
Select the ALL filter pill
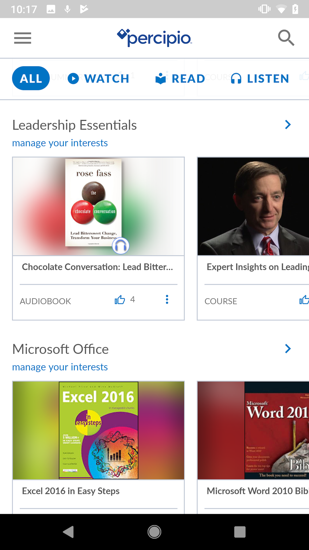(31, 78)
